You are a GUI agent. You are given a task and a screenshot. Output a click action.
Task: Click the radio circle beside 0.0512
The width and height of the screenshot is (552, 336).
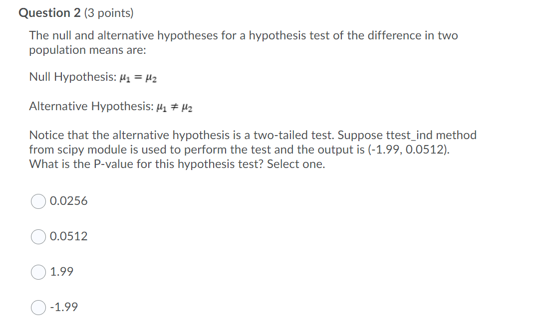click(x=38, y=237)
